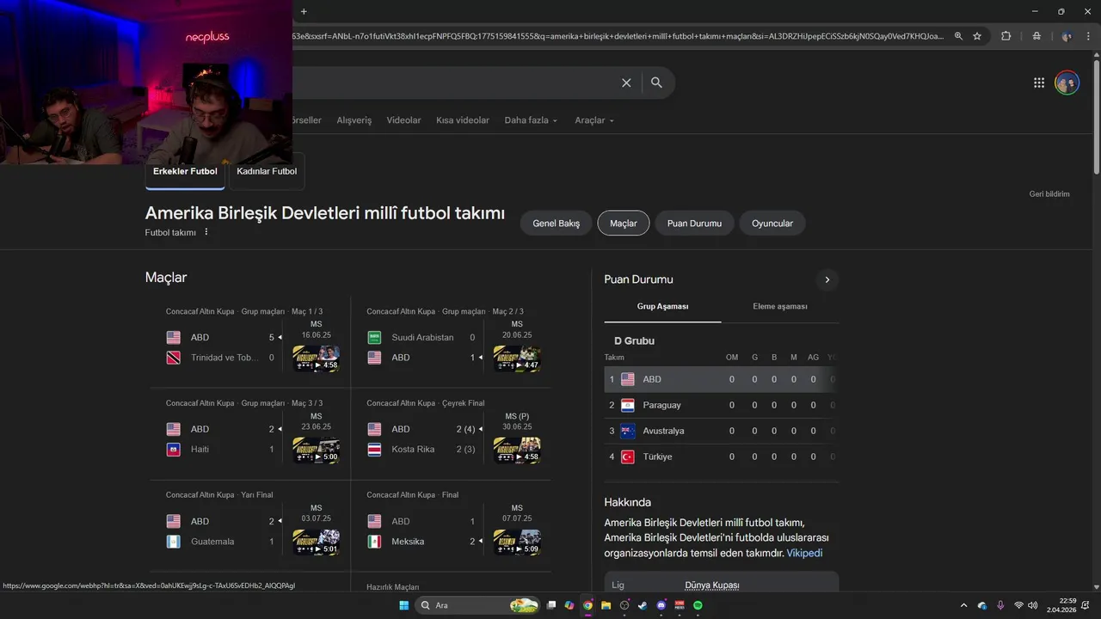Expand the Araçlar dropdown
The height and width of the screenshot is (619, 1101).
(594, 120)
